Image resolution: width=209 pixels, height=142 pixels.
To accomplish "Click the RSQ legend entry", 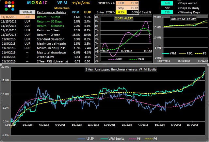I will tap(185, 54).
